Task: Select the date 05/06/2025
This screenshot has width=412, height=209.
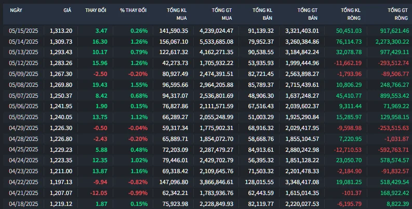Action: coord(23,106)
